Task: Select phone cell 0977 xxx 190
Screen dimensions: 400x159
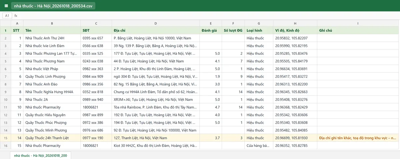Action: pyautogui.click(x=96, y=138)
